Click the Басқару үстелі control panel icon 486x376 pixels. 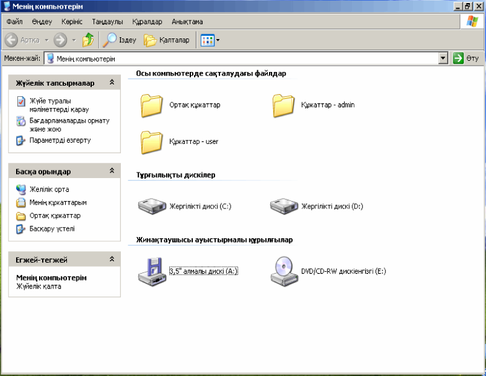pyautogui.click(x=21, y=229)
